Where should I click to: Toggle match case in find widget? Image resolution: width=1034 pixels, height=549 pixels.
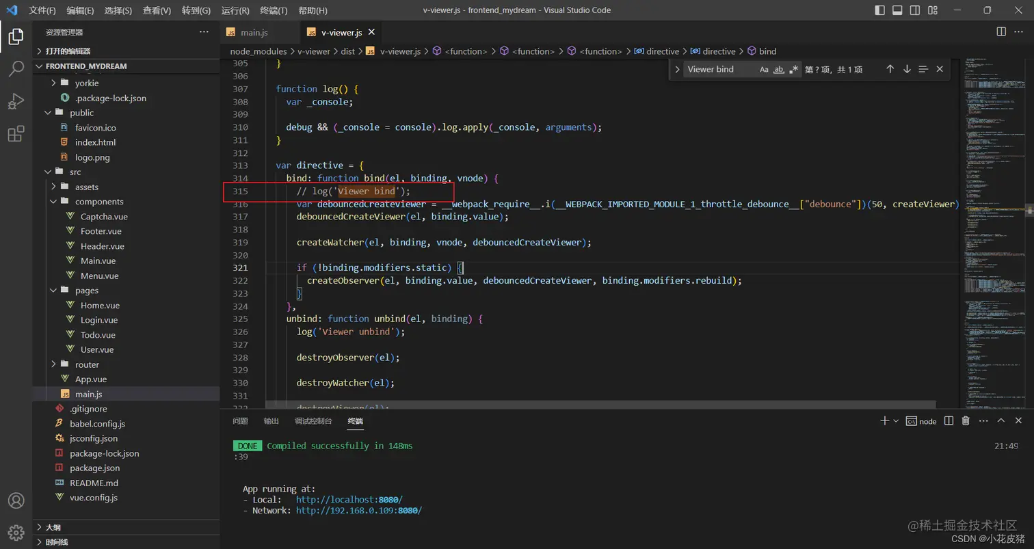point(764,69)
